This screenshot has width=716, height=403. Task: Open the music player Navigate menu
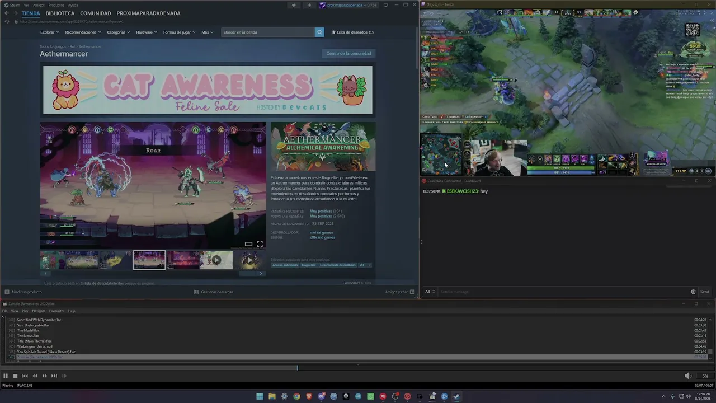click(x=39, y=311)
